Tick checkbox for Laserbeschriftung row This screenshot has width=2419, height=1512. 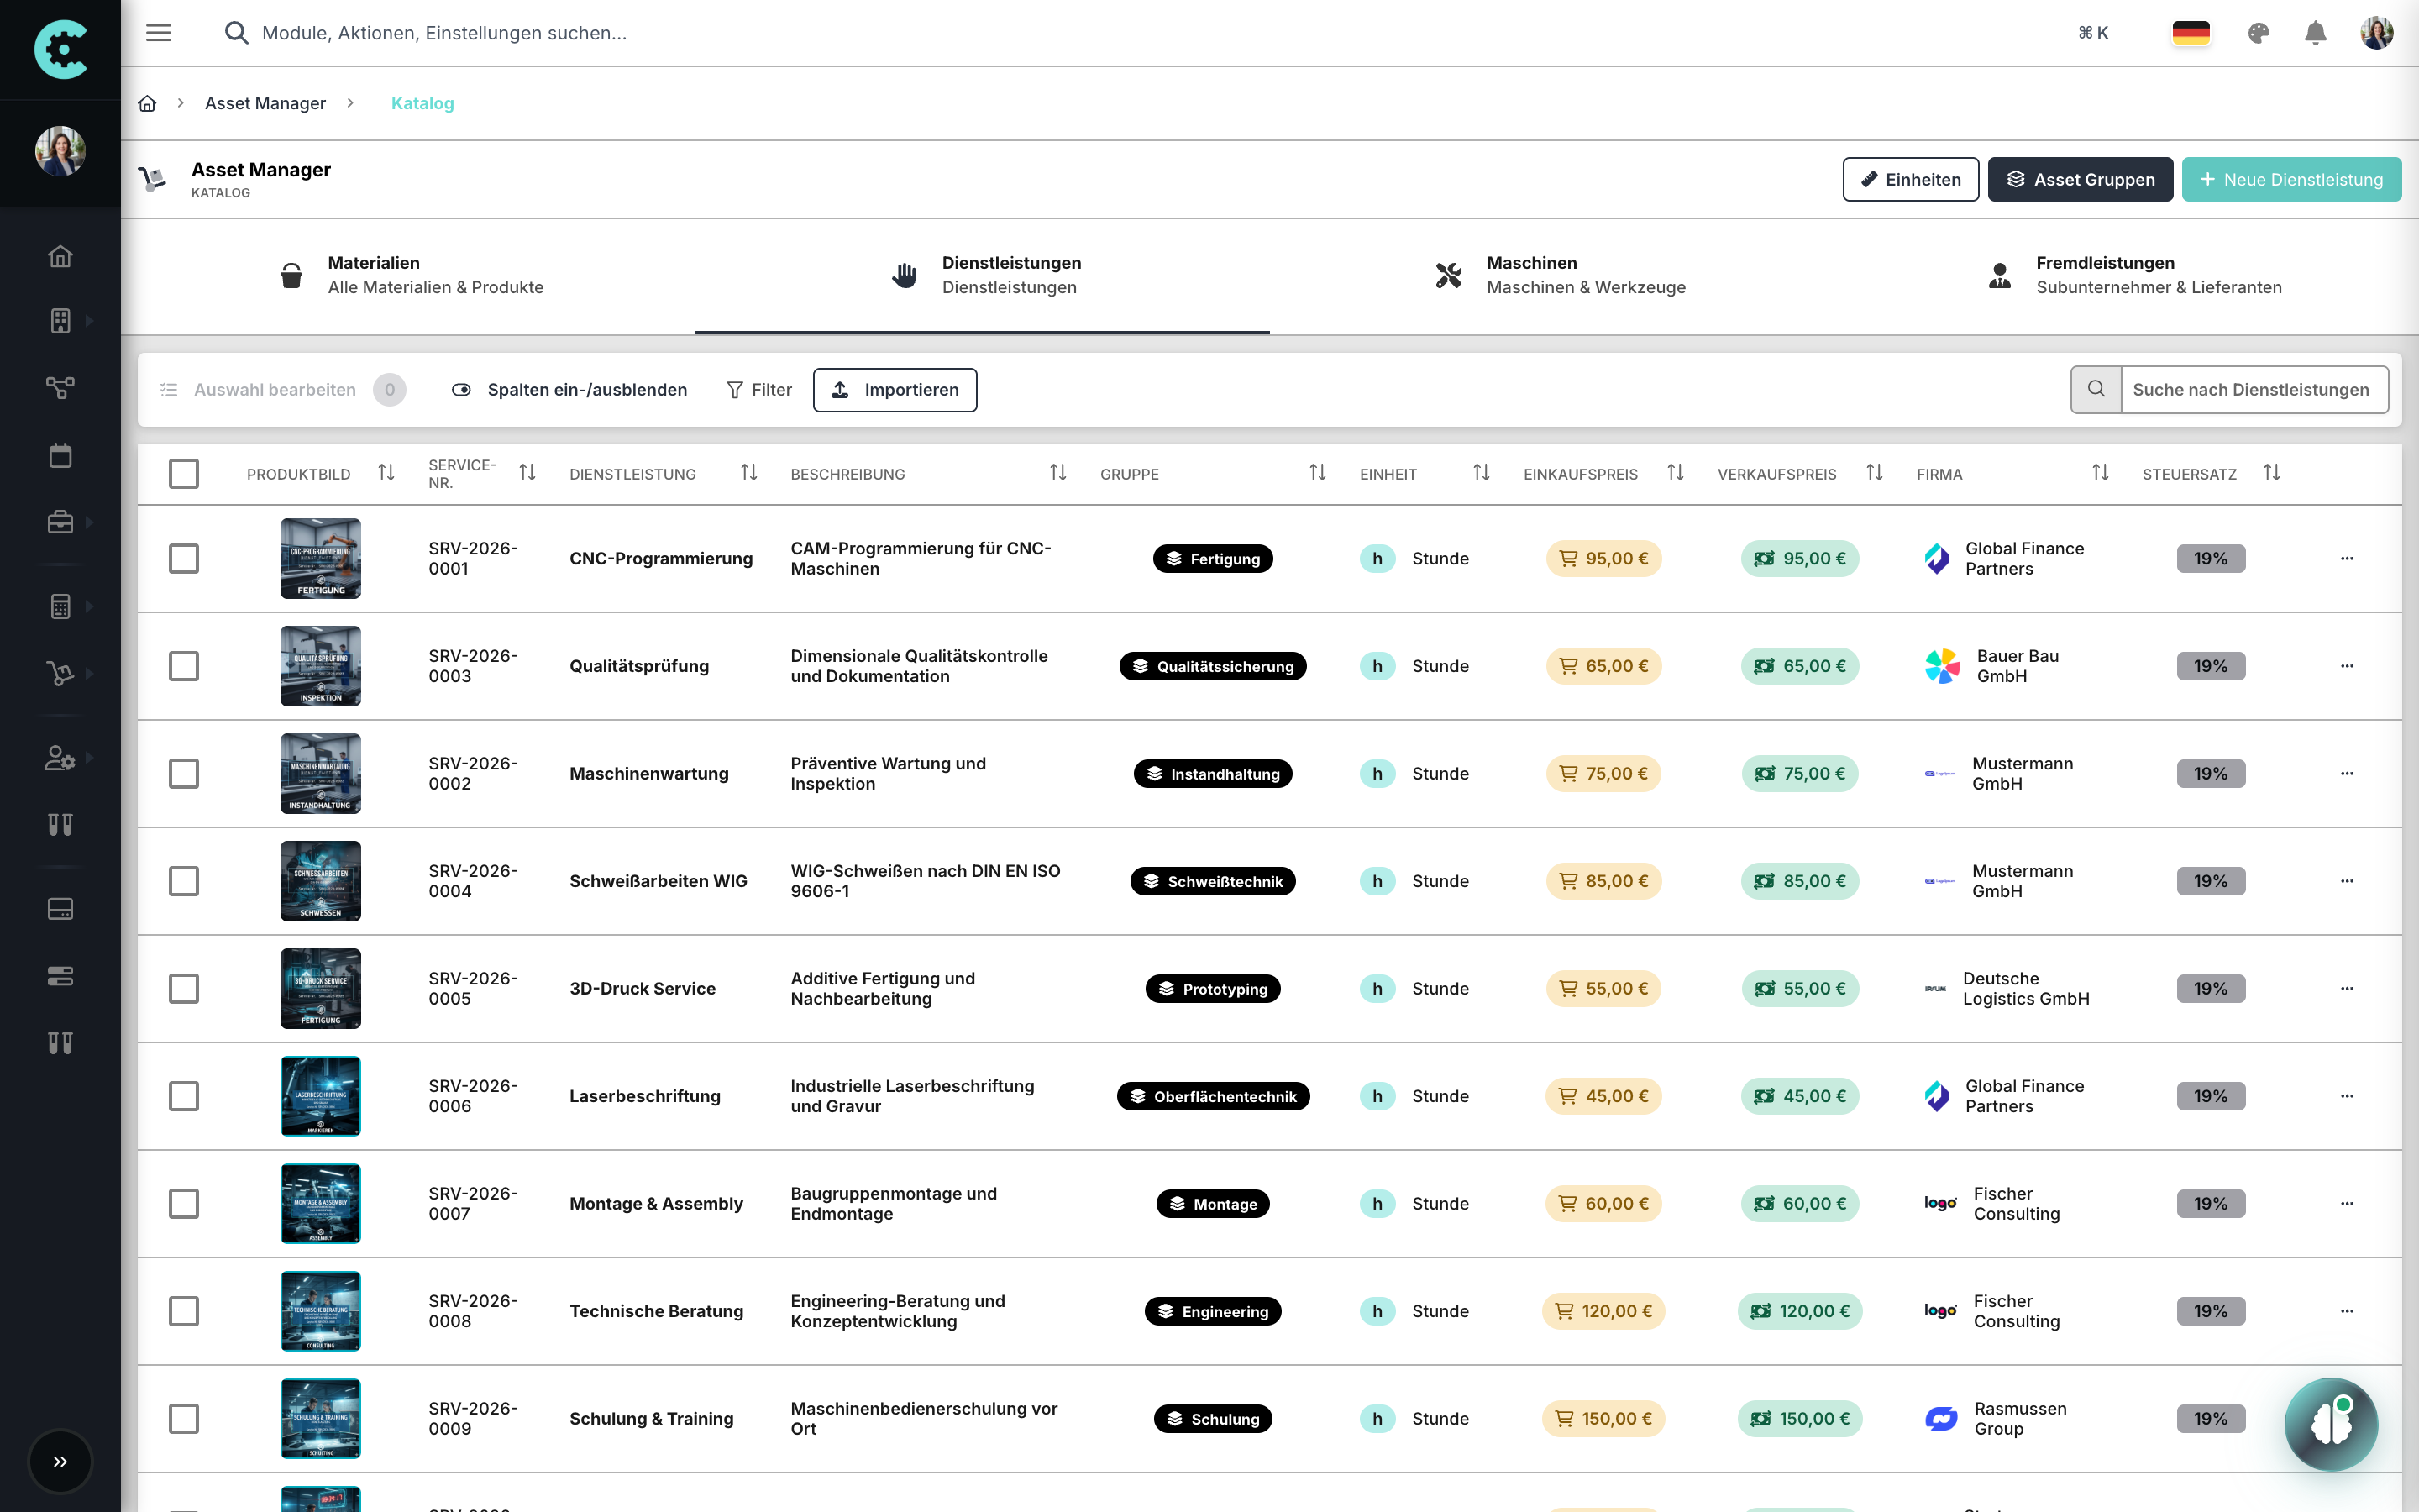point(184,1096)
